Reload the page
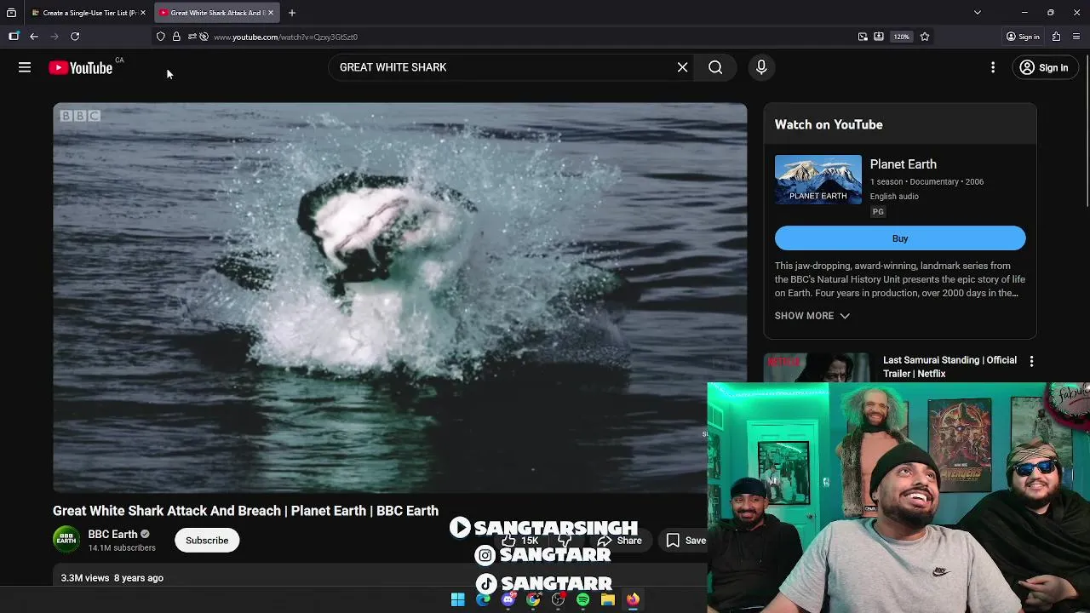 75,37
